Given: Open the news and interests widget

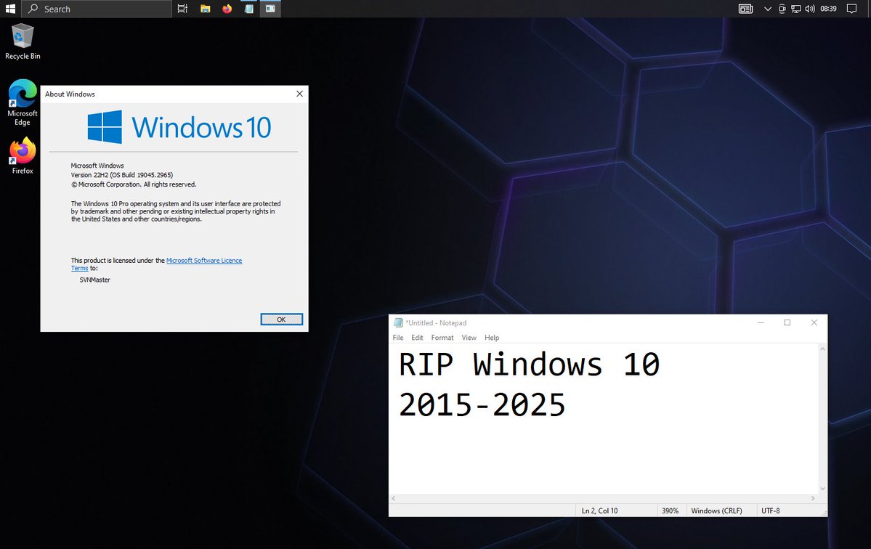Looking at the screenshot, I should click(745, 9).
